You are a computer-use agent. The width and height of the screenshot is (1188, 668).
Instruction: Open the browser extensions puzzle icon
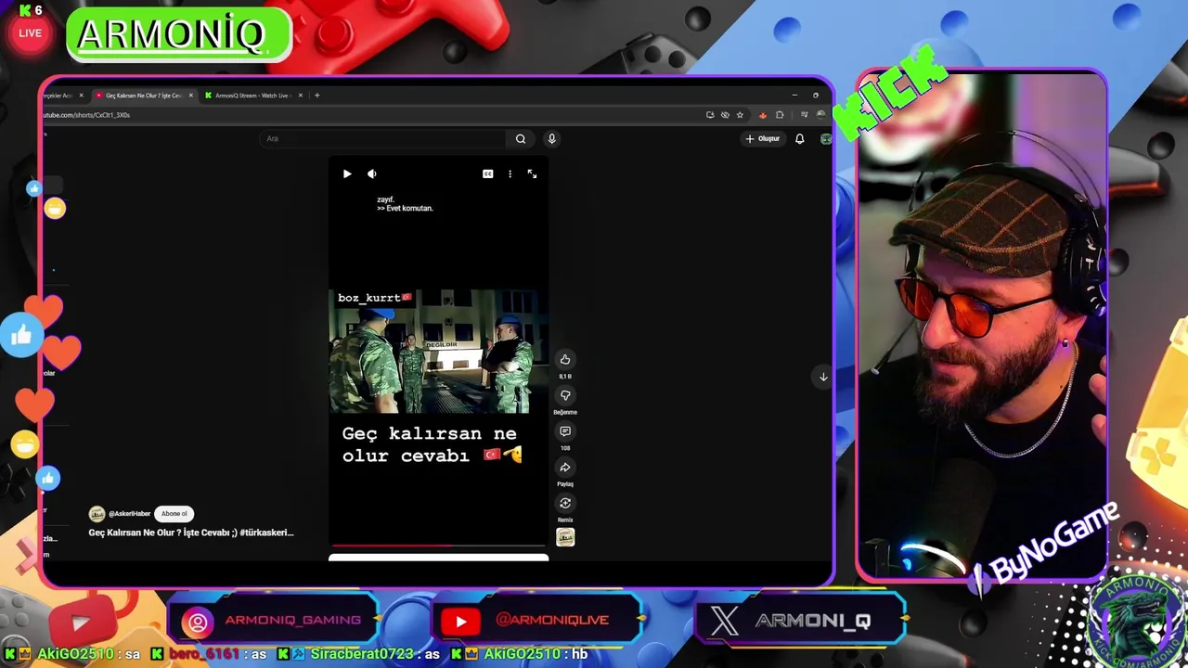coord(780,115)
